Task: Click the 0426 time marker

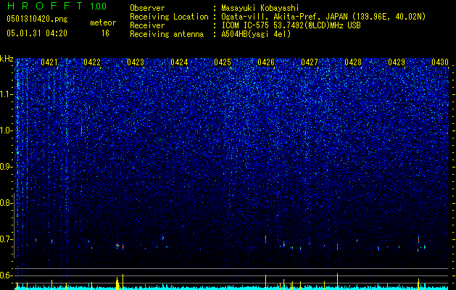Action: tap(266, 62)
